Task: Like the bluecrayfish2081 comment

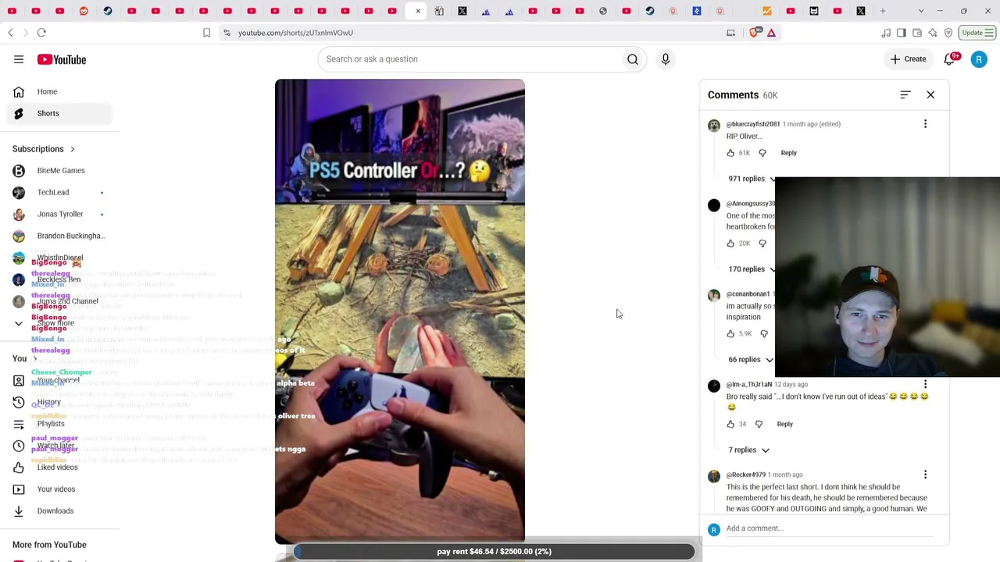Action: (x=730, y=153)
